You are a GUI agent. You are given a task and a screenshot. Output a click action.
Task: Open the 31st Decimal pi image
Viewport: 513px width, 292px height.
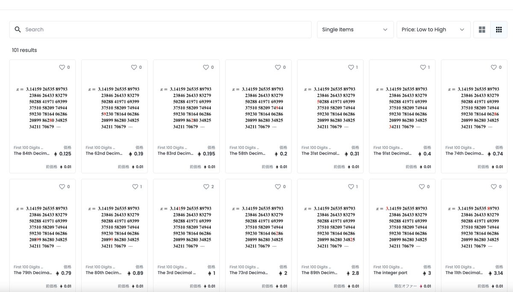click(330, 108)
